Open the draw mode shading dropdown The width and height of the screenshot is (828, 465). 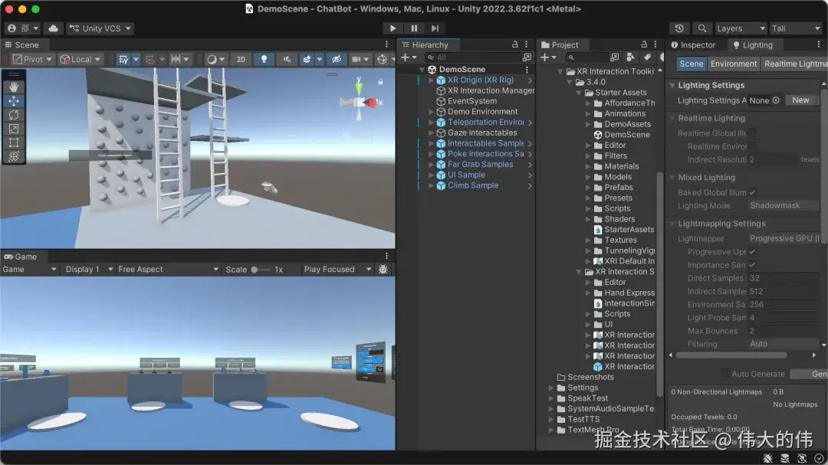215,59
